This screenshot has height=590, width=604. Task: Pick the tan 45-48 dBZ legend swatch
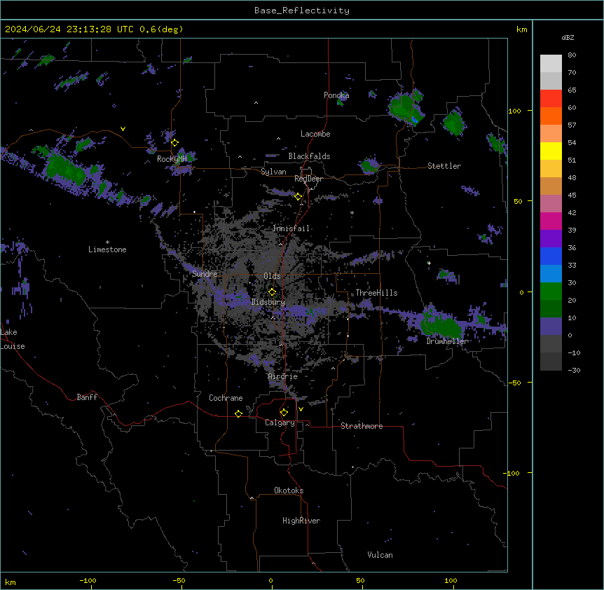coord(551,186)
